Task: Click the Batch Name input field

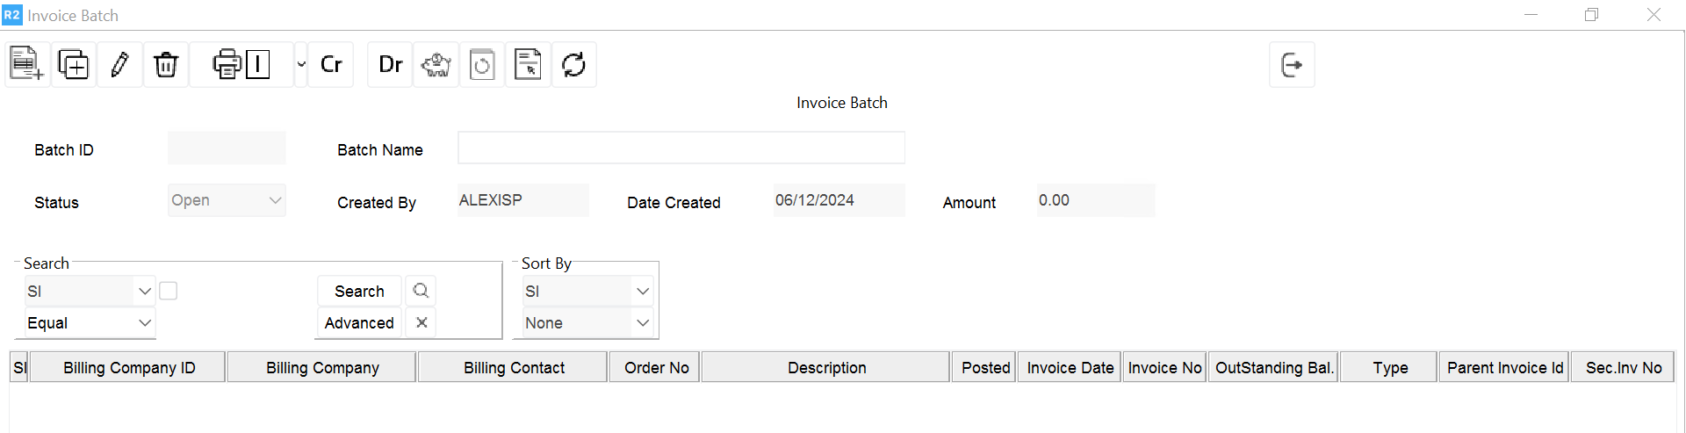Action: pyautogui.click(x=681, y=148)
